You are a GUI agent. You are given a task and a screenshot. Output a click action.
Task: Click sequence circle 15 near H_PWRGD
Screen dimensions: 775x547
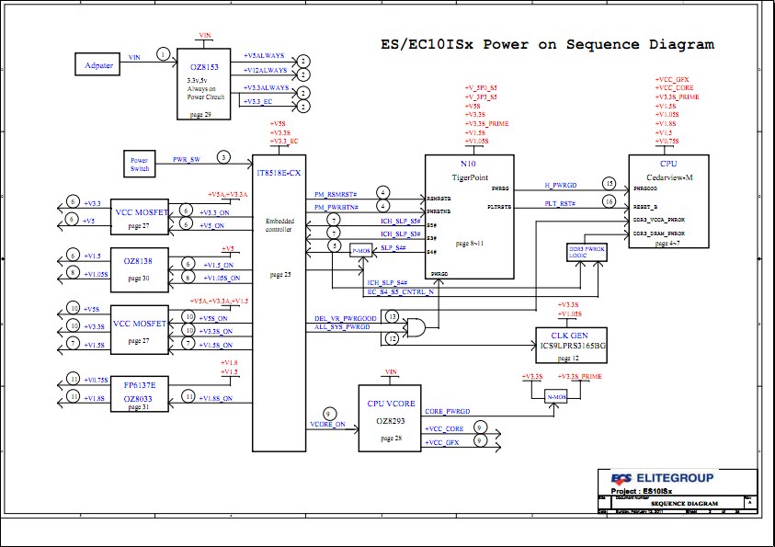(610, 183)
